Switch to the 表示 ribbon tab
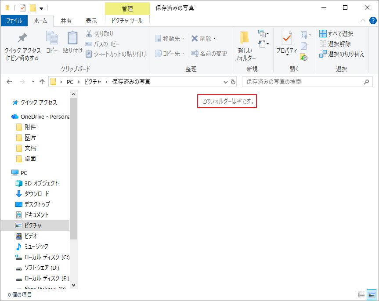The width and height of the screenshot is (379, 301). click(x=92, y=20)
